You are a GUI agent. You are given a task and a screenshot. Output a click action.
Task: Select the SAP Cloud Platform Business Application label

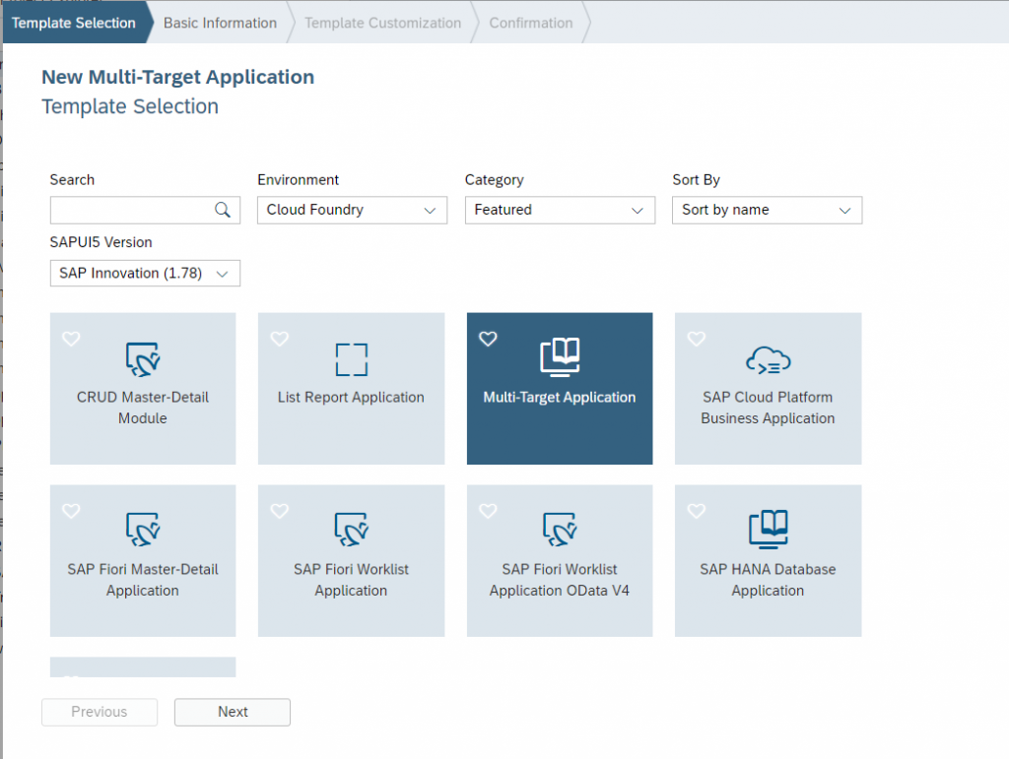[x=769, y=409]
